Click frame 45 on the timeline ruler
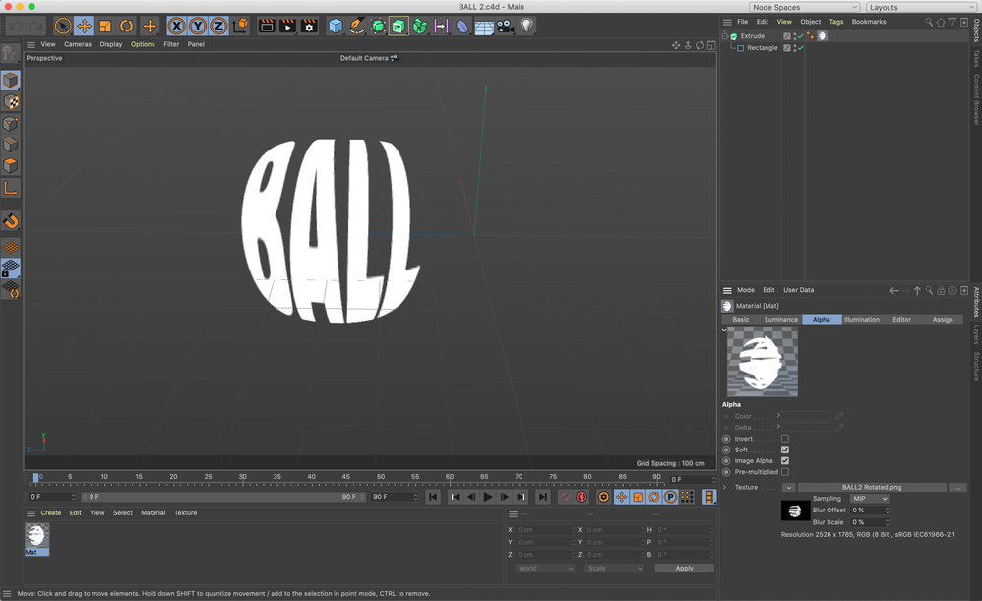The width and height of the screenshot is (982, 601). point(346,478)
